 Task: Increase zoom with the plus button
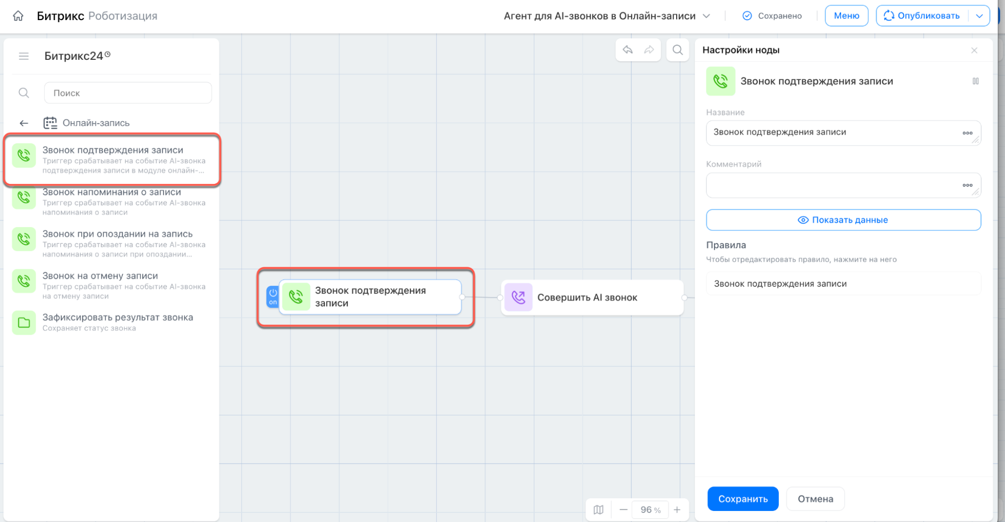tap(677, 509)
